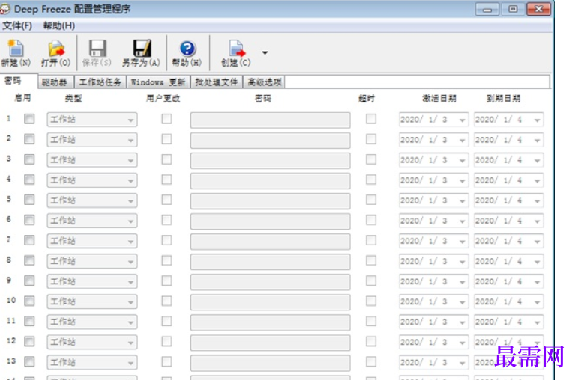Open the 文件(F) menu
Viewport: 578px width, 380px height.
coord(17,25)
